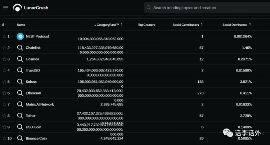Click the Chainlink row icon
This screenshot has width=270, height=145.
[20, 48]
